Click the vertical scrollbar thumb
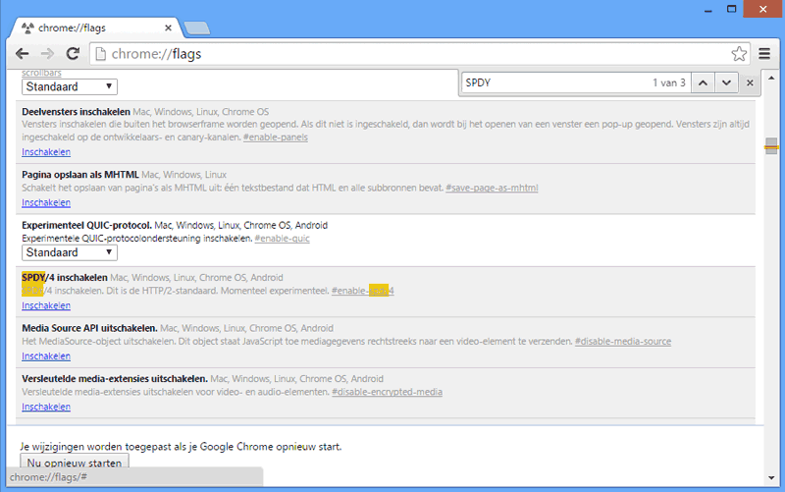The image size is (785, 492). pyautogui.click(x=771, y=146)
